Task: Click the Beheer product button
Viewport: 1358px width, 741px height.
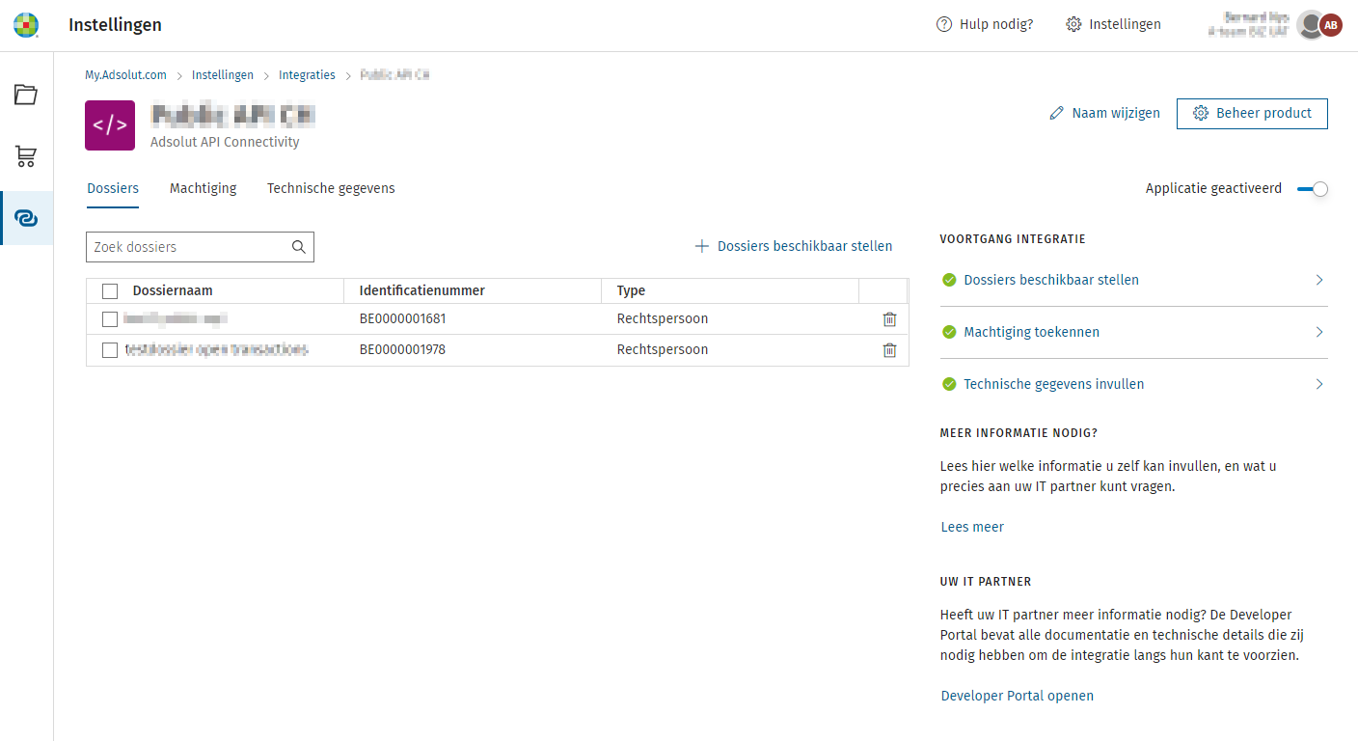Action: 1252,113
